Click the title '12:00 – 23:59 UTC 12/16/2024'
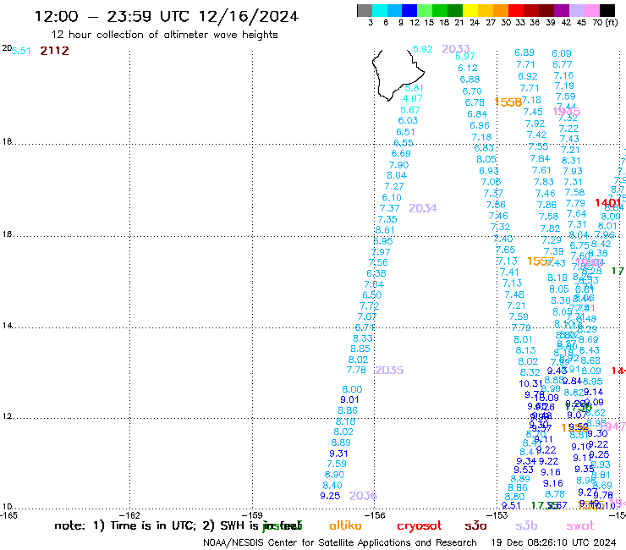Screen dimensions: 626x550 (167, 16)
